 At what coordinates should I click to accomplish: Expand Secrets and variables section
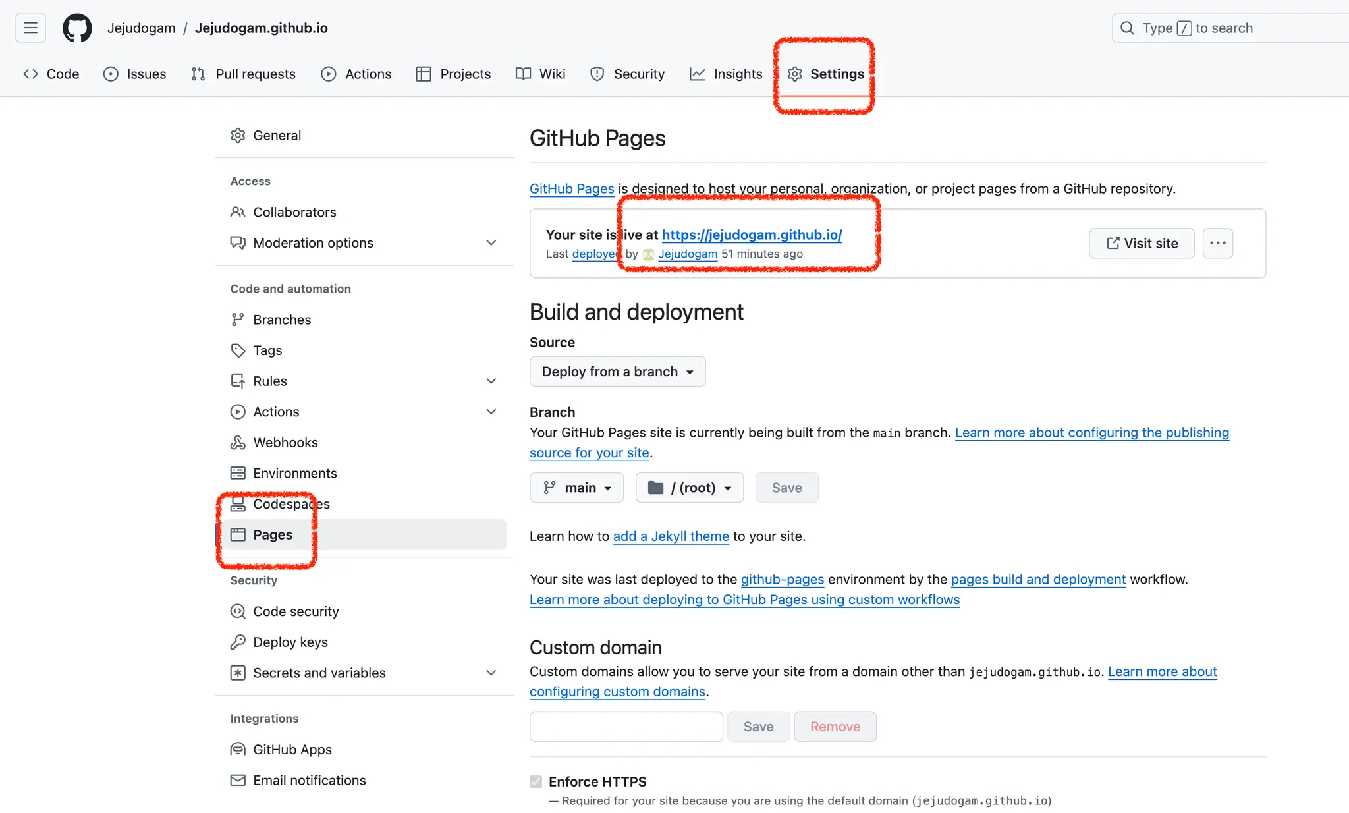pos(491,673)
